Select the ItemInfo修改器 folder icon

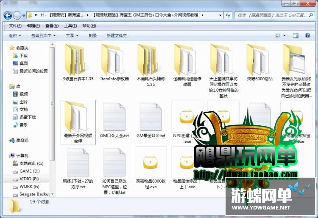click(x=112, y=60)
